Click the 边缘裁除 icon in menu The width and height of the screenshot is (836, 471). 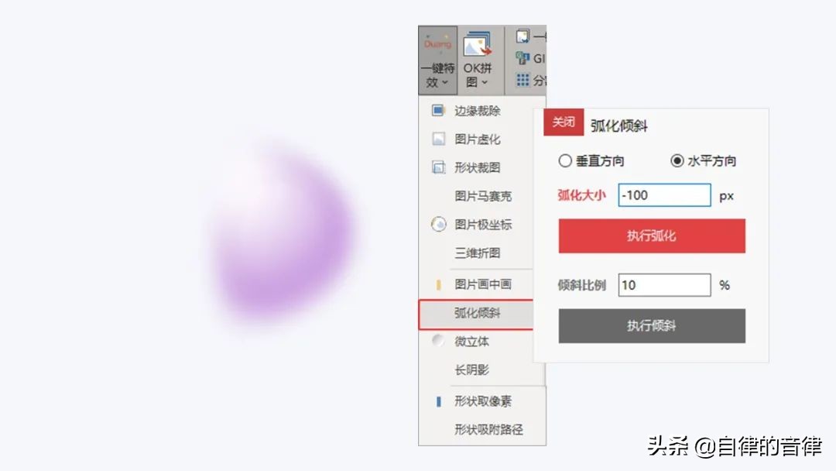coord(437,111)
